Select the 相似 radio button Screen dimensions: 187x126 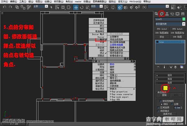click(161, 104)
